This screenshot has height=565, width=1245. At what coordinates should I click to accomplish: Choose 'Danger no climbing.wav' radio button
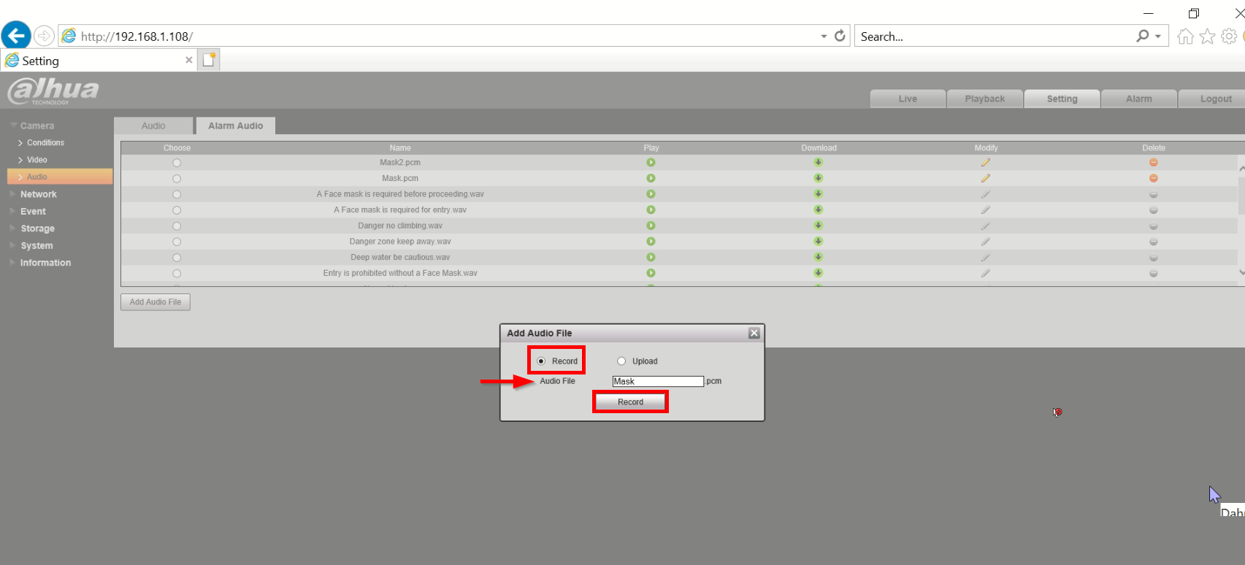coord(177,226)
